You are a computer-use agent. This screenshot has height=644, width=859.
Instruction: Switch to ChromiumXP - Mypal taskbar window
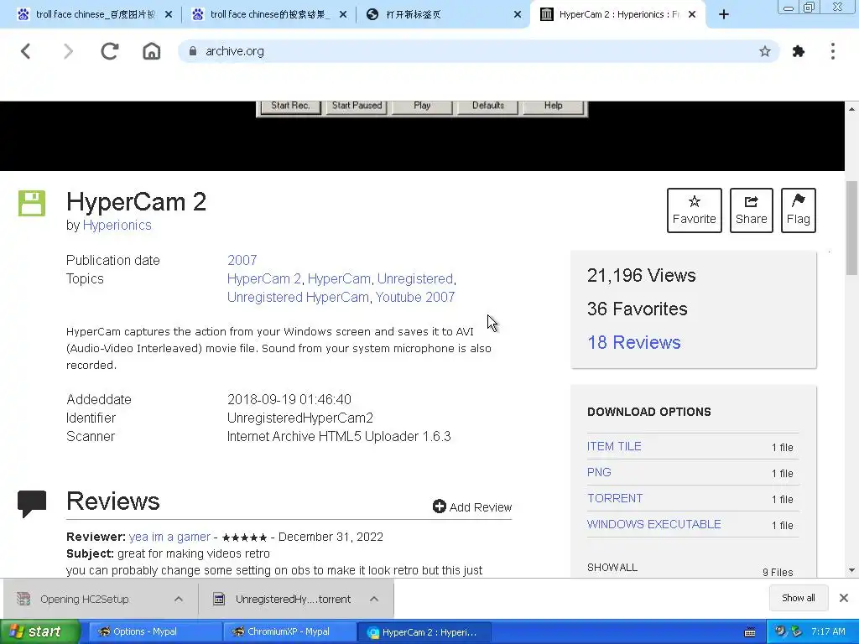pyautogui.click(x=289, y=631)
